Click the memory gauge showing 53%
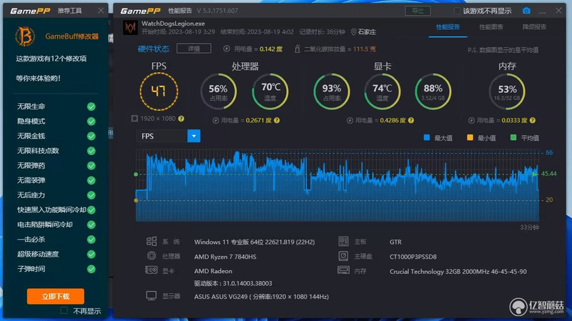This screenshot has height=321, width=572. click(x=507, y=92)
